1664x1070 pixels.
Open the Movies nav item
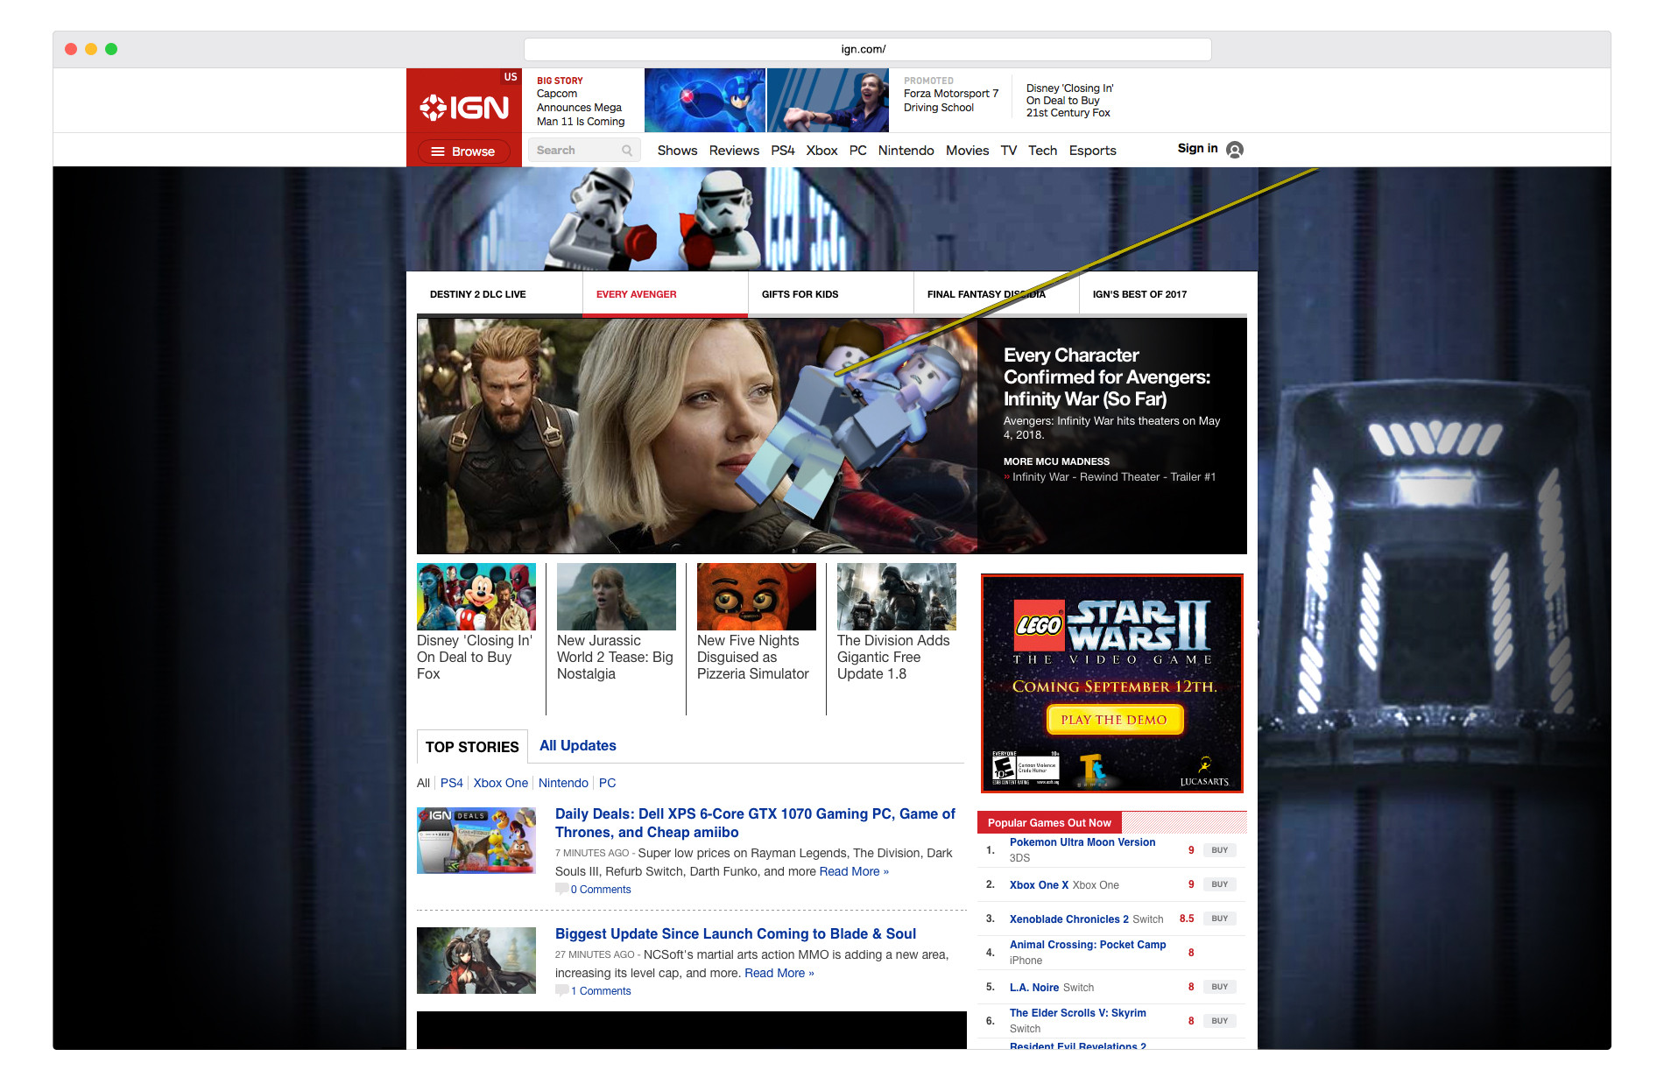[967, 151]
